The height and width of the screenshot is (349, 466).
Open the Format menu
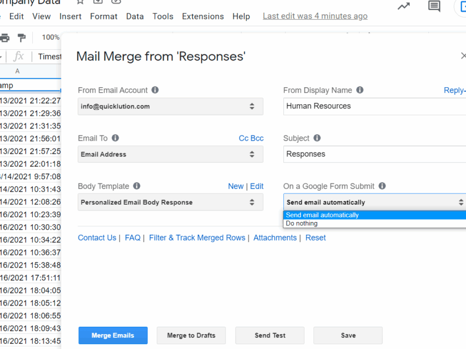(104, 16)
